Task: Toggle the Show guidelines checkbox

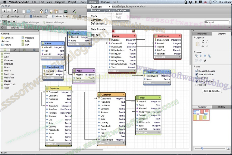Action: (197, 81)
